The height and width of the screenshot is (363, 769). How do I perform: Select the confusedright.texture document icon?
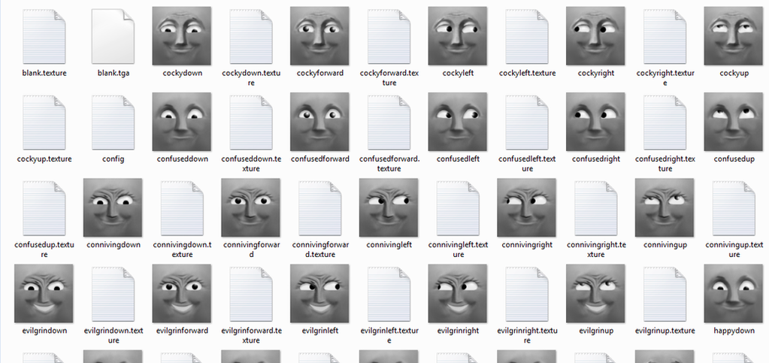665,123
